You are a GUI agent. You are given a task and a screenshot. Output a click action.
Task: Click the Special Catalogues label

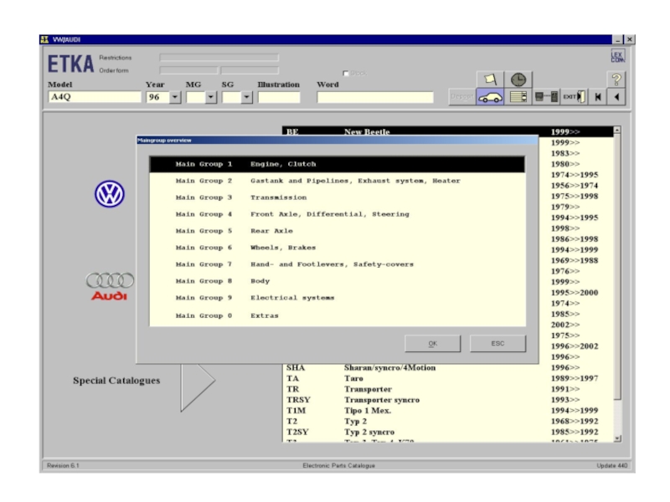(x=116, y=381)
